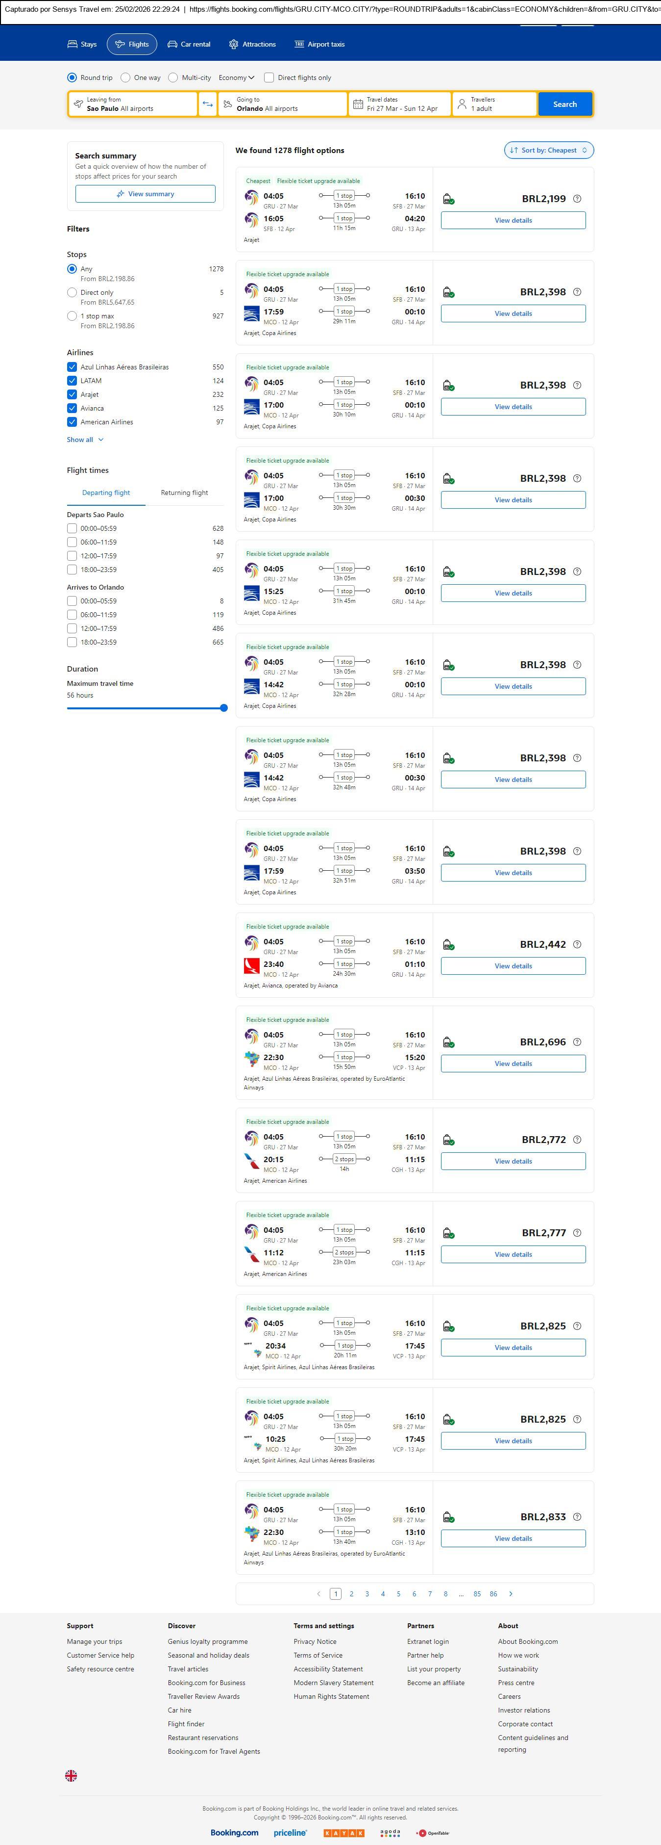
Task: Click the help icon beside BRL2,833 price
Action: point(577,1517)
